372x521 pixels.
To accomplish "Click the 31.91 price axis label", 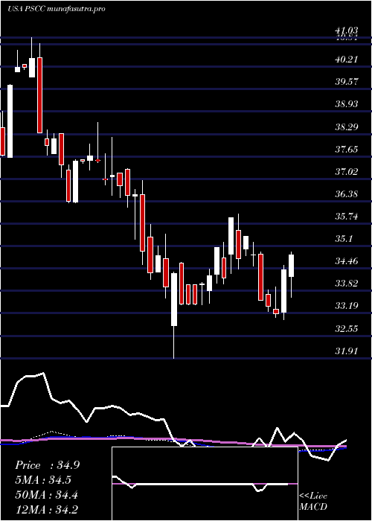I will point(346,351).
